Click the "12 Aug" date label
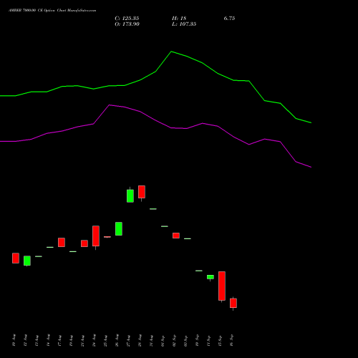 [x=25, y=340]
